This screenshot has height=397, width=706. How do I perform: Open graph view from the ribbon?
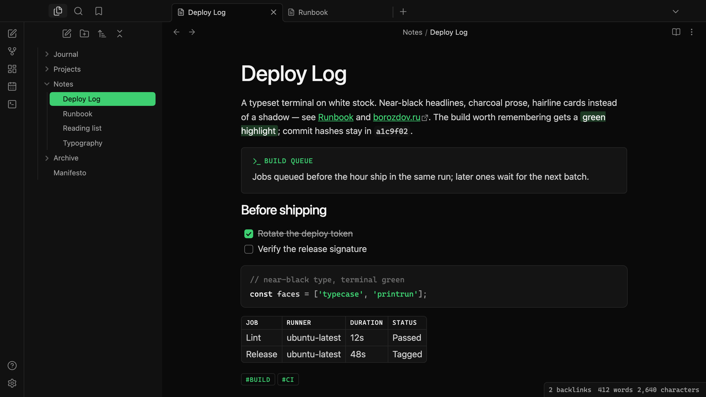coord(12,51)
